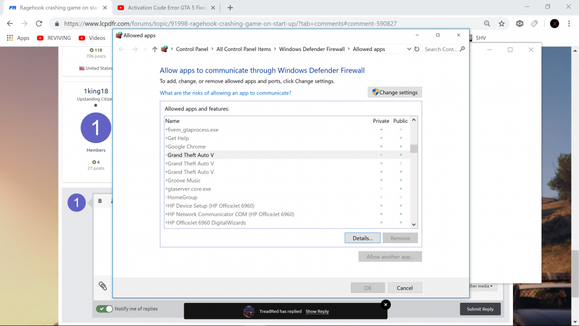Click Cancel in Allowed apps dialog

point(405,288)
